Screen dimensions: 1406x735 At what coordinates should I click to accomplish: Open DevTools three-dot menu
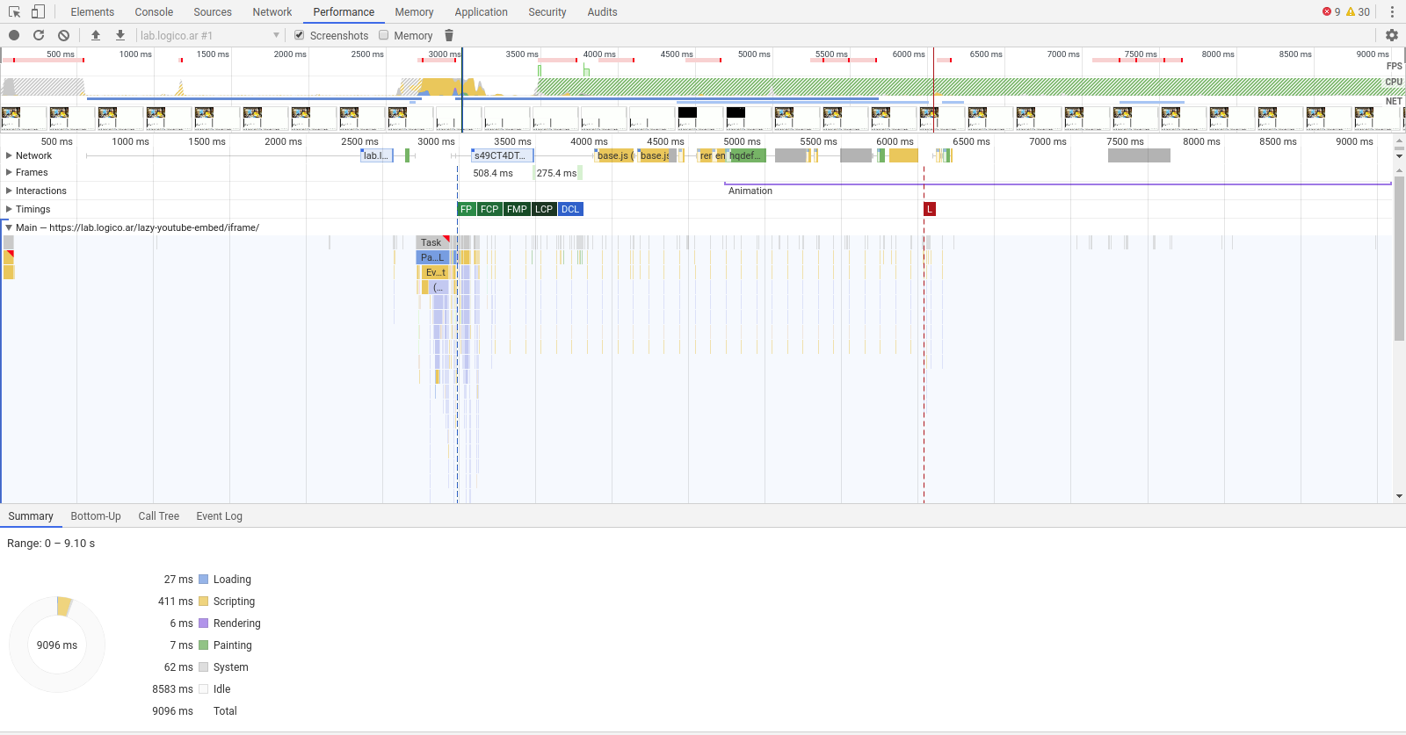[x=1392, y=12]
